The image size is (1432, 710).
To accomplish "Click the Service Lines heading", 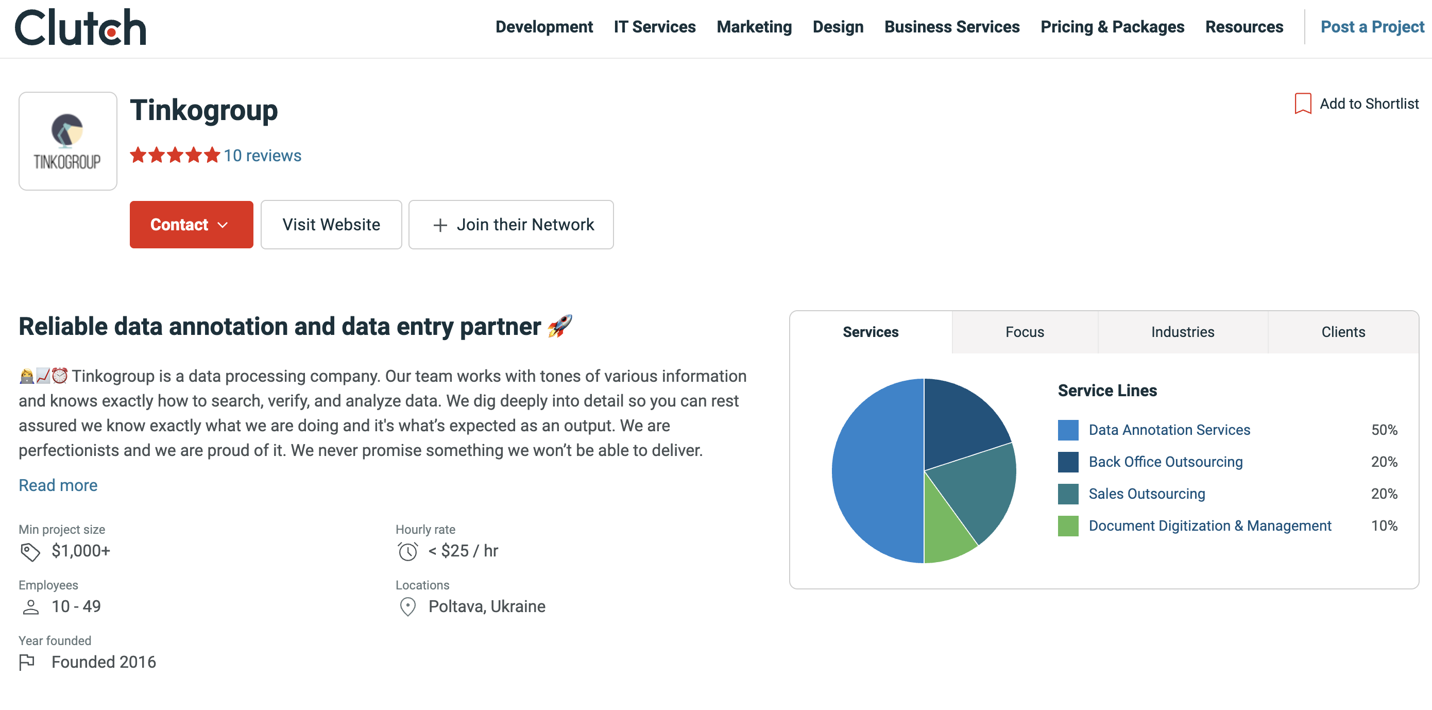I will 1107,391.
